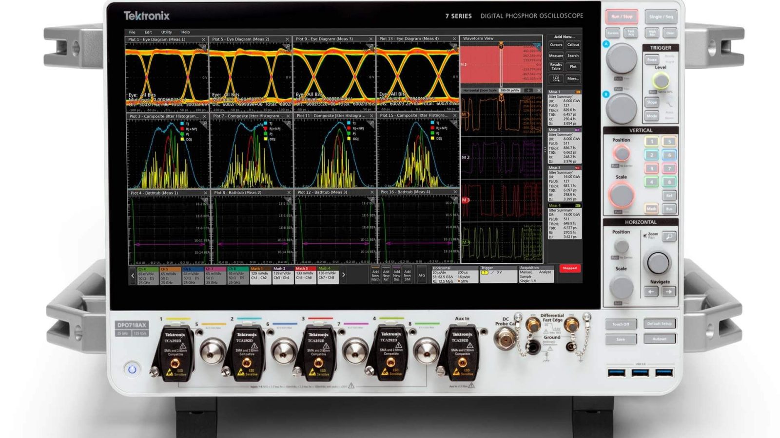Select the Meas 2 jitter summary badge
Viewport: 780px width, 438px height.
tap(564, 146)
